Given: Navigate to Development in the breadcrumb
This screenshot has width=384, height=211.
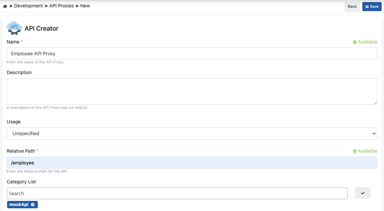Looking at the screenshot, I should tap(28, 6).
